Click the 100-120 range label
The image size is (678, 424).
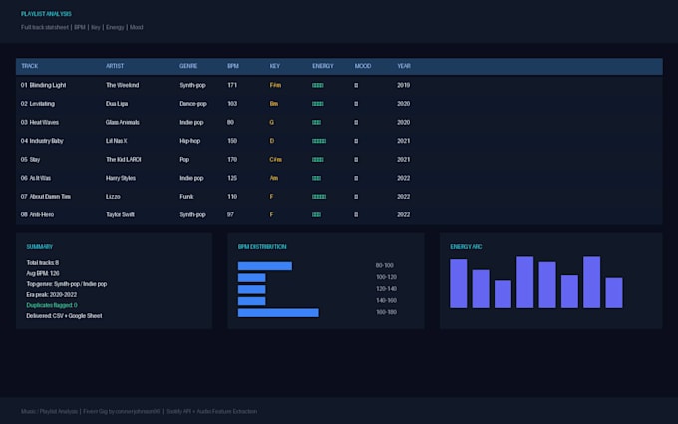[386, 277]
